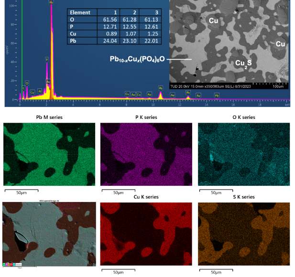The image size is (295, 277).
Task: Click the P peak marker in spectrum
Action: point(46,60)
